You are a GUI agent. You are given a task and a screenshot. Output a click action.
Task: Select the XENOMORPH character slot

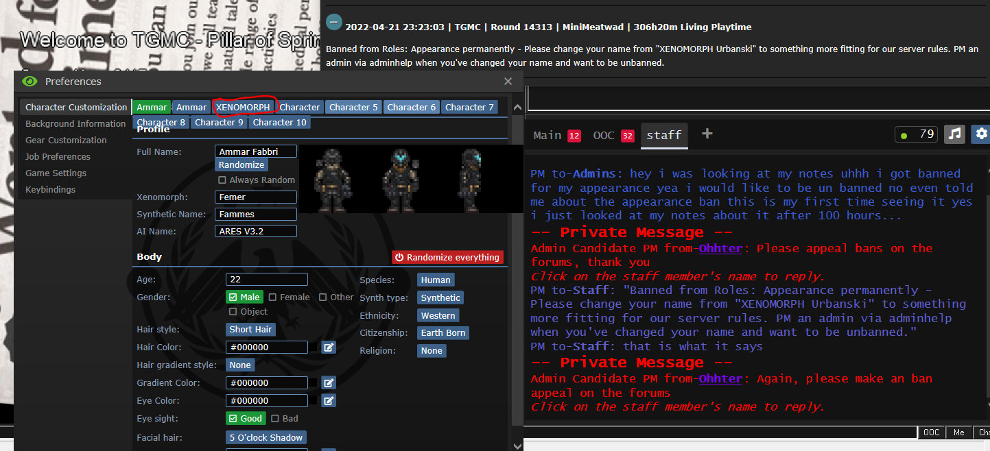pos(243,108)
